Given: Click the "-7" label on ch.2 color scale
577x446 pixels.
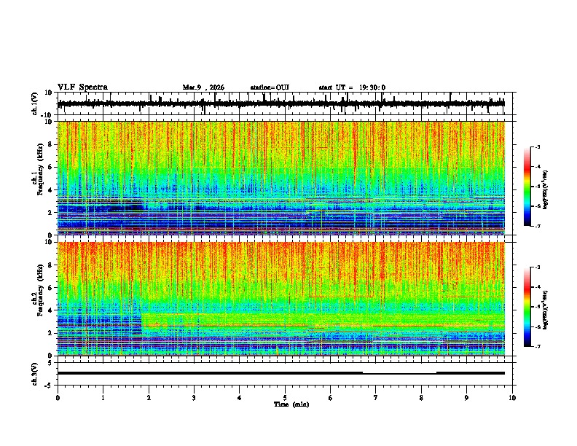Looking at the screenshot, I should pyautogui.click(x=537, y=346).
